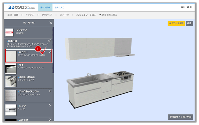Click the 食器洗い乾燥機 dishwasher thumbnail
Image resolution: width=199 pixels, height=125 pixels.
11,81
